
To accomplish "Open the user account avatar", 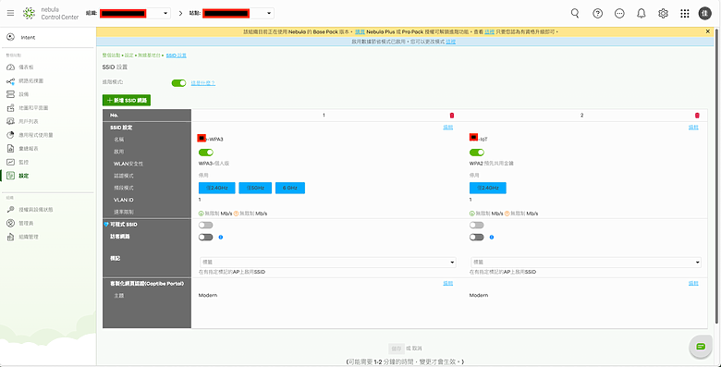I will (x=704, y=13).
